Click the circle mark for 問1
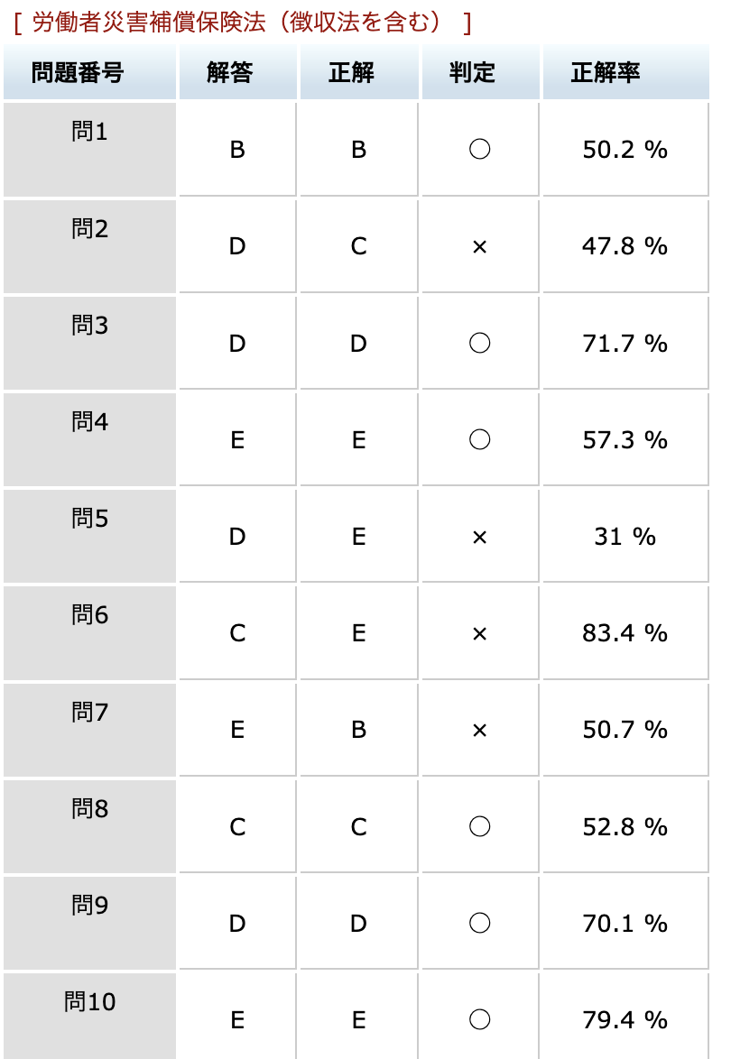The width and height of the screenshot is (731, 1059). (480, 149)
